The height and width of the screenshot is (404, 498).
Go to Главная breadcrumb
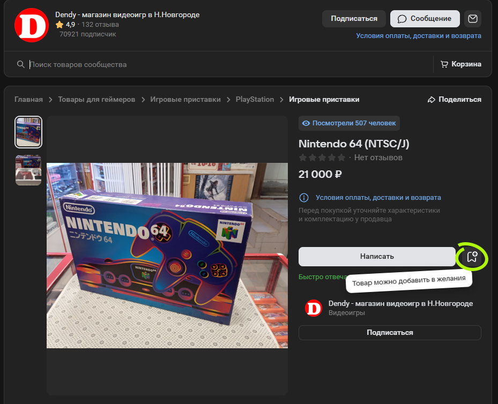tap(28, 100)
